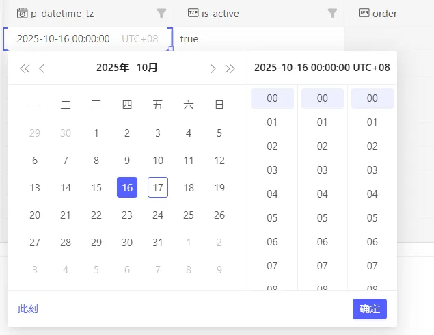Image resolution: width=434 pixels, height=335 pixels.
Task: Click the previous year double-arrow icon
Action: [24, 68]
